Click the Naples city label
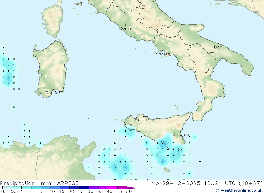This screenshot has height=193, width=264. pyautogui.click(x=163, y=54)
